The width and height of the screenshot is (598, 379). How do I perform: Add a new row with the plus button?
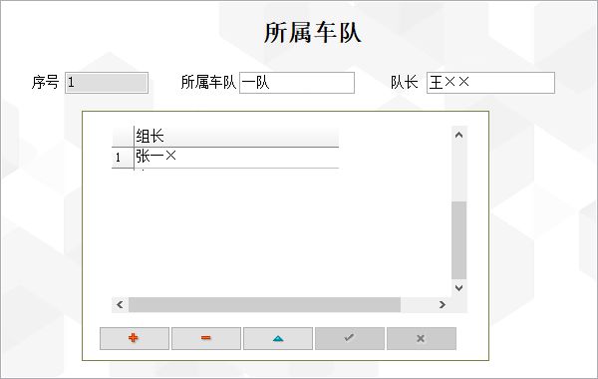135,338
